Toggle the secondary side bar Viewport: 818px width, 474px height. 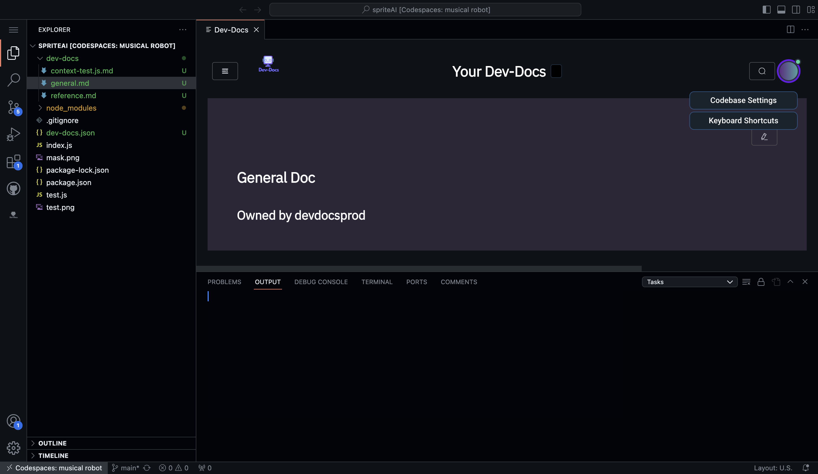pyautogui.click(x=796, y=9)
